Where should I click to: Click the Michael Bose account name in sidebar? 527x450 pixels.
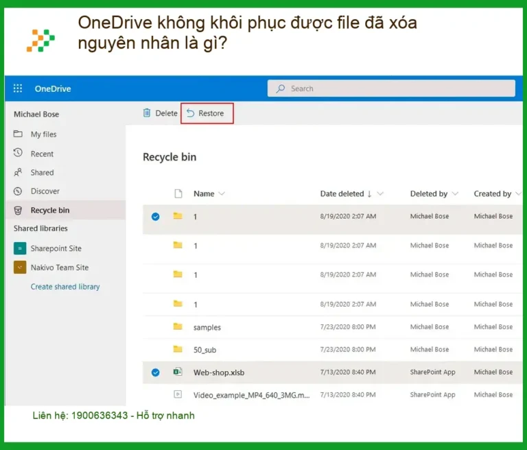click(36, 115)
